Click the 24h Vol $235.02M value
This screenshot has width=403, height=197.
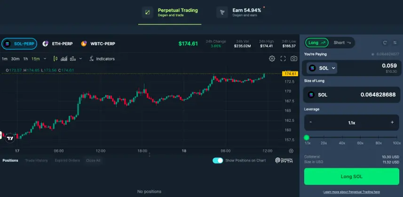tap(242, 46)
